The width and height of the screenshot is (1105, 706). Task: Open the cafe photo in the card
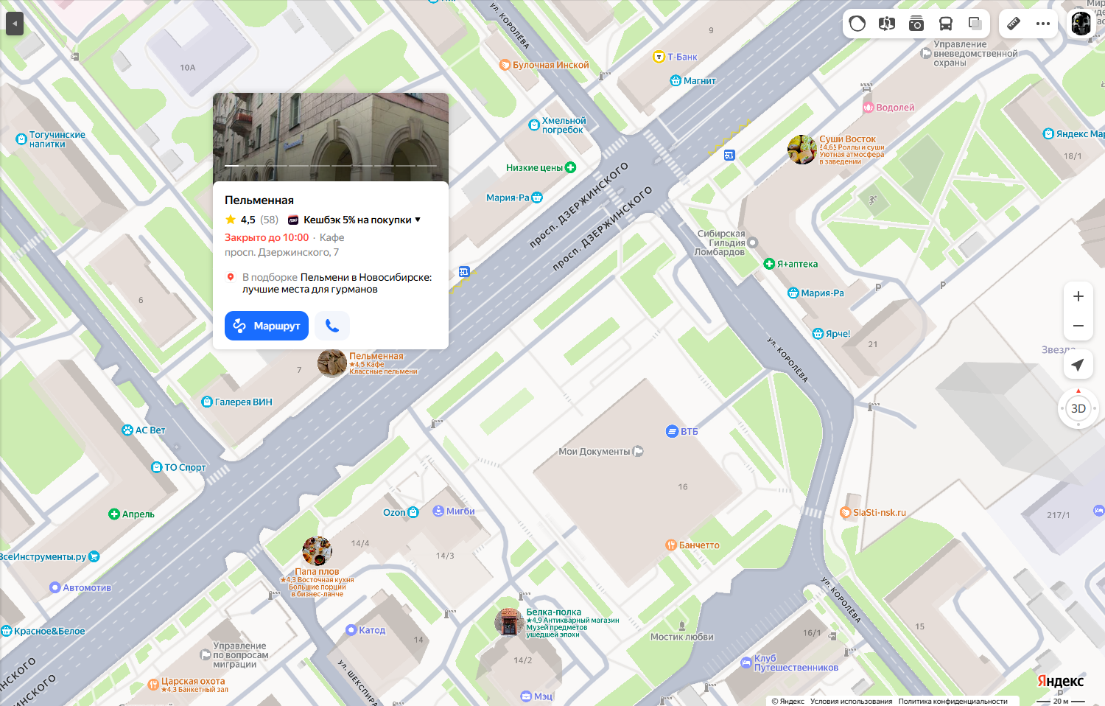(x=331, y=137)
